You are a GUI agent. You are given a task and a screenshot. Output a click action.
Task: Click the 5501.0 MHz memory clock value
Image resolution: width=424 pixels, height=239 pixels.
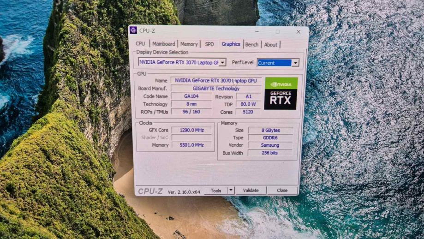pyautogui.click(x=192, y=145)
